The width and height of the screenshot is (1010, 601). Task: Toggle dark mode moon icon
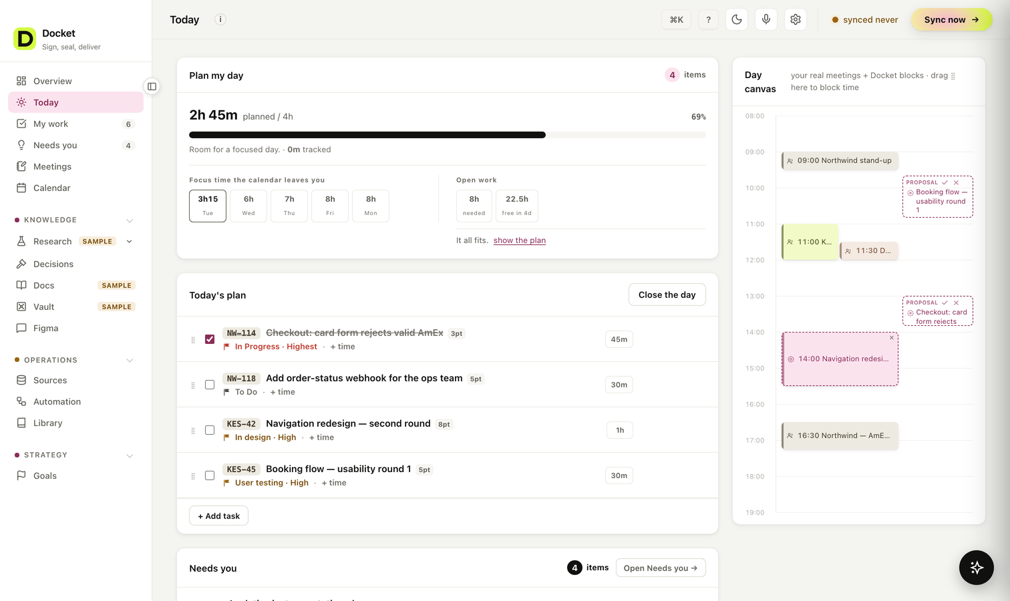737,19
